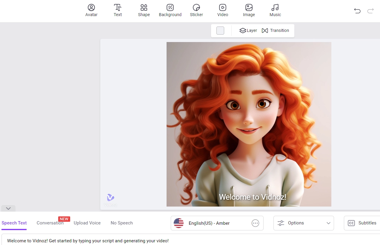Screen dimensions: 380x245
Task: Open the Music tool
Action: 275,10
